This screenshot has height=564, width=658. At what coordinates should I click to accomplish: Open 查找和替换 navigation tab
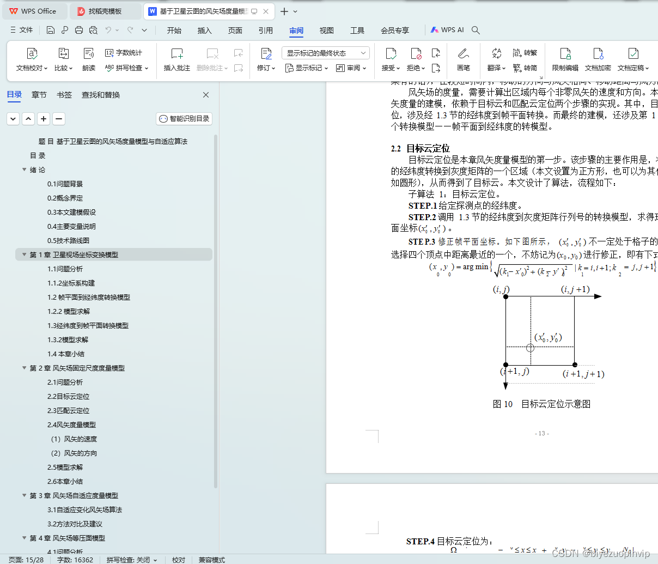(x=101, y=95)
